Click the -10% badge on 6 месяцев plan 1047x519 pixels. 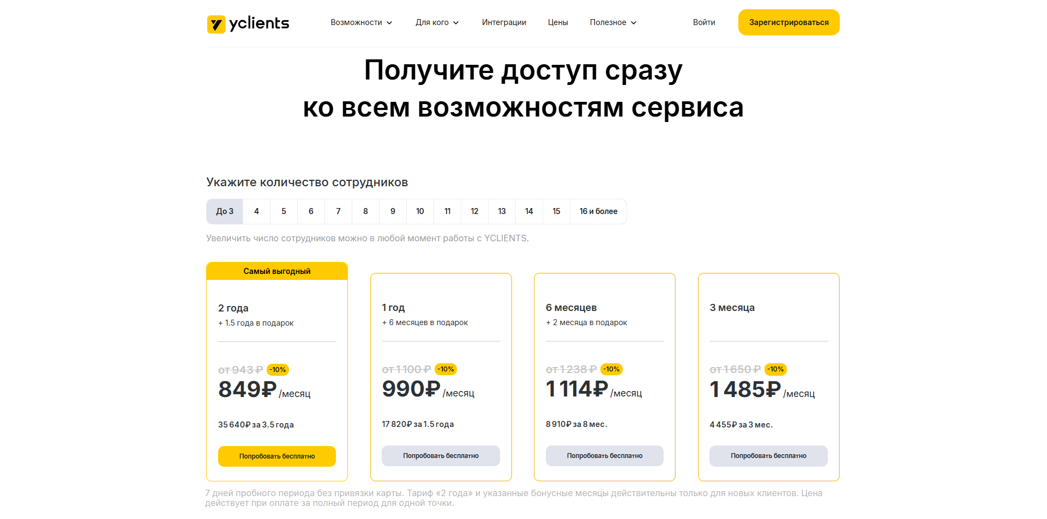click(612, 369)
